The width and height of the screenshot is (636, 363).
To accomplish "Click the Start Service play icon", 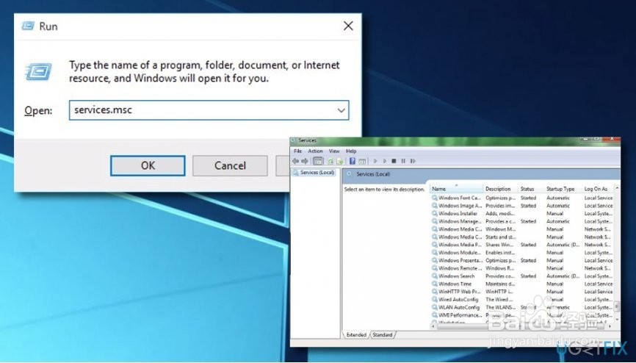I will [375, 161].
